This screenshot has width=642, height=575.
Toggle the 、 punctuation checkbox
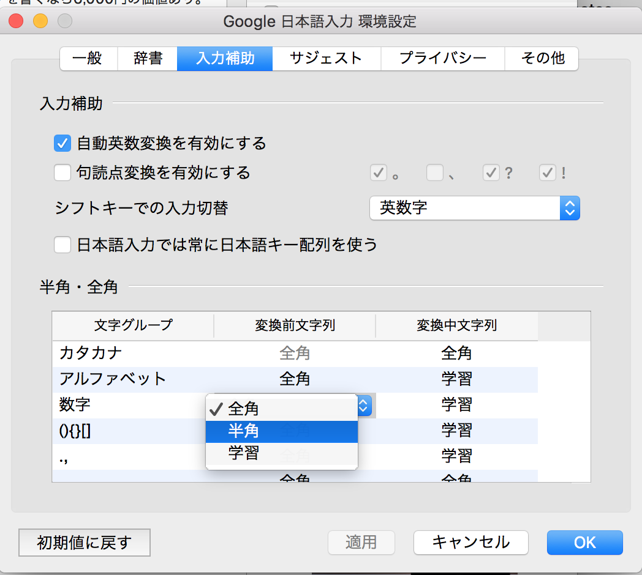(x=435, y=172)
